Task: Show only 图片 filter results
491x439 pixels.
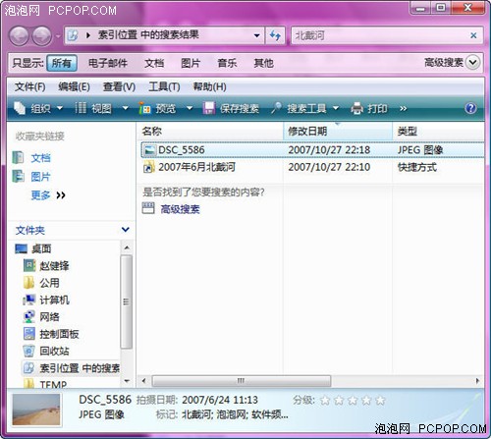Action: [x=191, y=63]
